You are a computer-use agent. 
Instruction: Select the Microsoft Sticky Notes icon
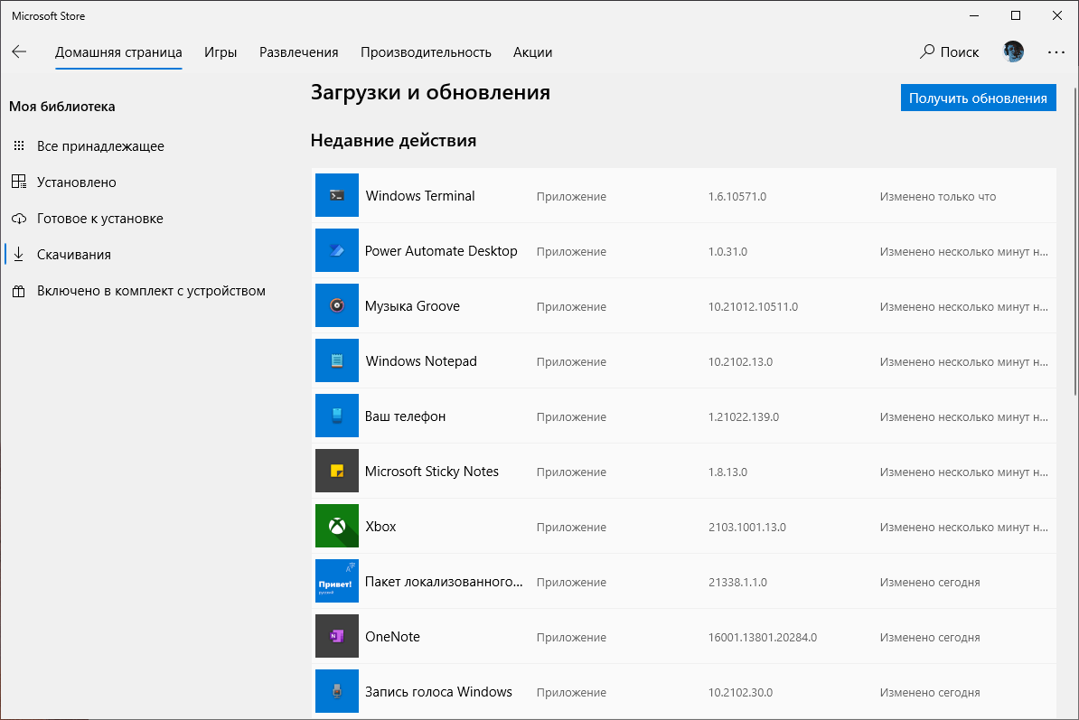click(x=336, y=471)
